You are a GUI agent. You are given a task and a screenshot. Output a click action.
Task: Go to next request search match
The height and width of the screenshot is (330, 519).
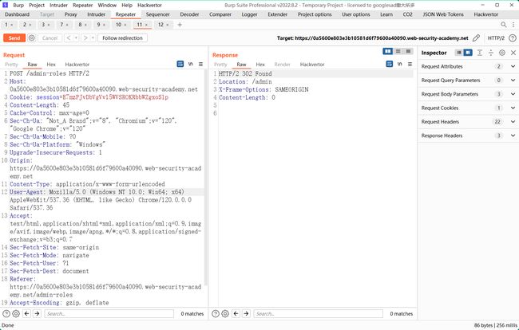(x=37, y=313)
